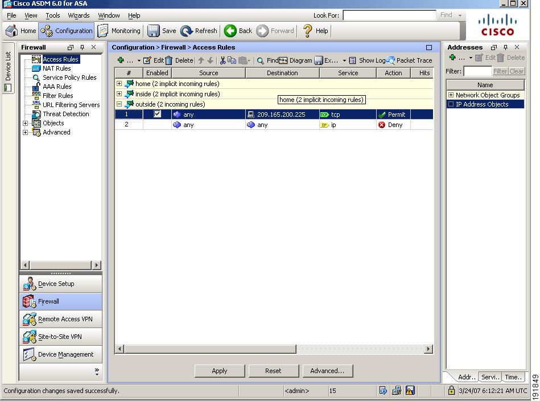This screenshot has width=540, height=401.
Task: Pin the Firewall panel
Action: pos(82,47)
